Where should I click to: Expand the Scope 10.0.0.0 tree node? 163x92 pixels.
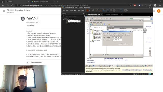91,31
